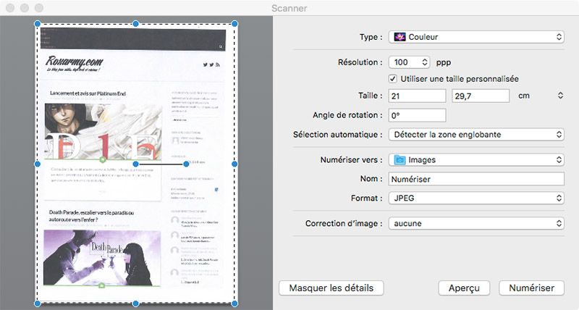The image size is (579, 310).
Task: Click the Numériser button to scan
Action: (531, 288)
